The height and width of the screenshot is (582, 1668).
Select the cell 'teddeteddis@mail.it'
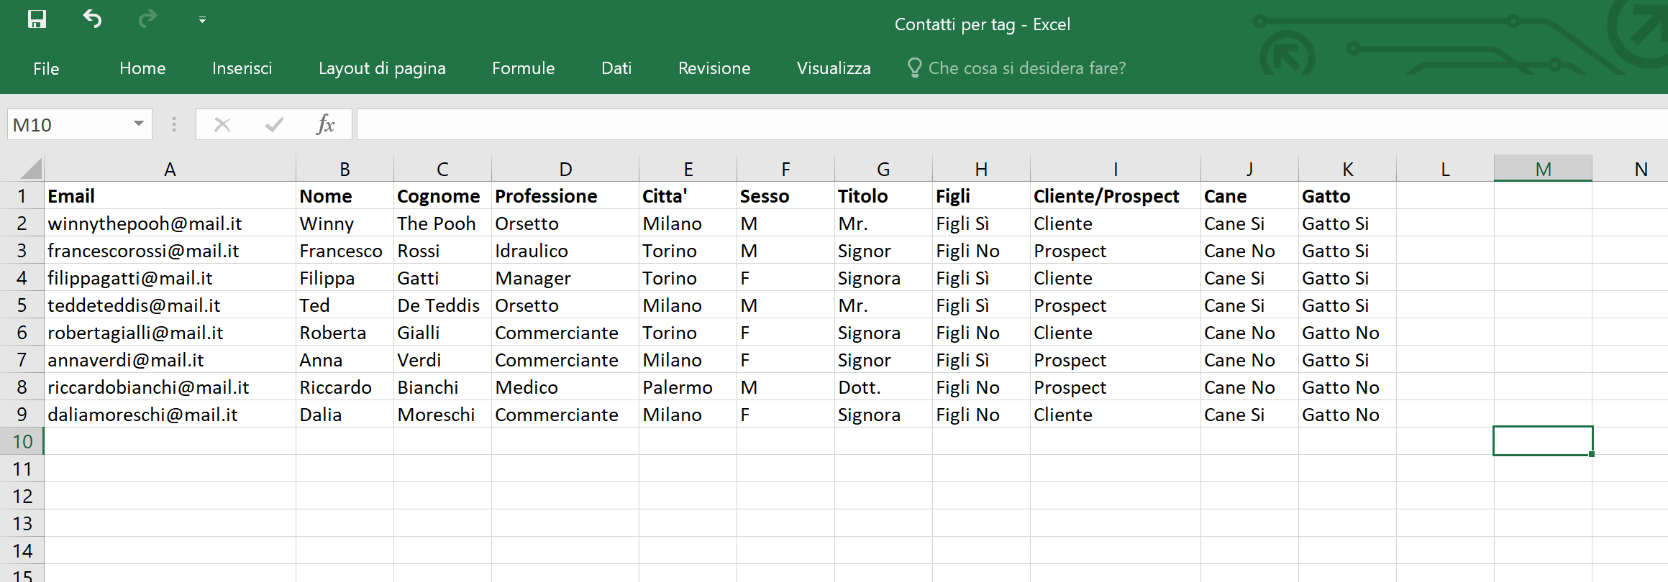(170, 305)
